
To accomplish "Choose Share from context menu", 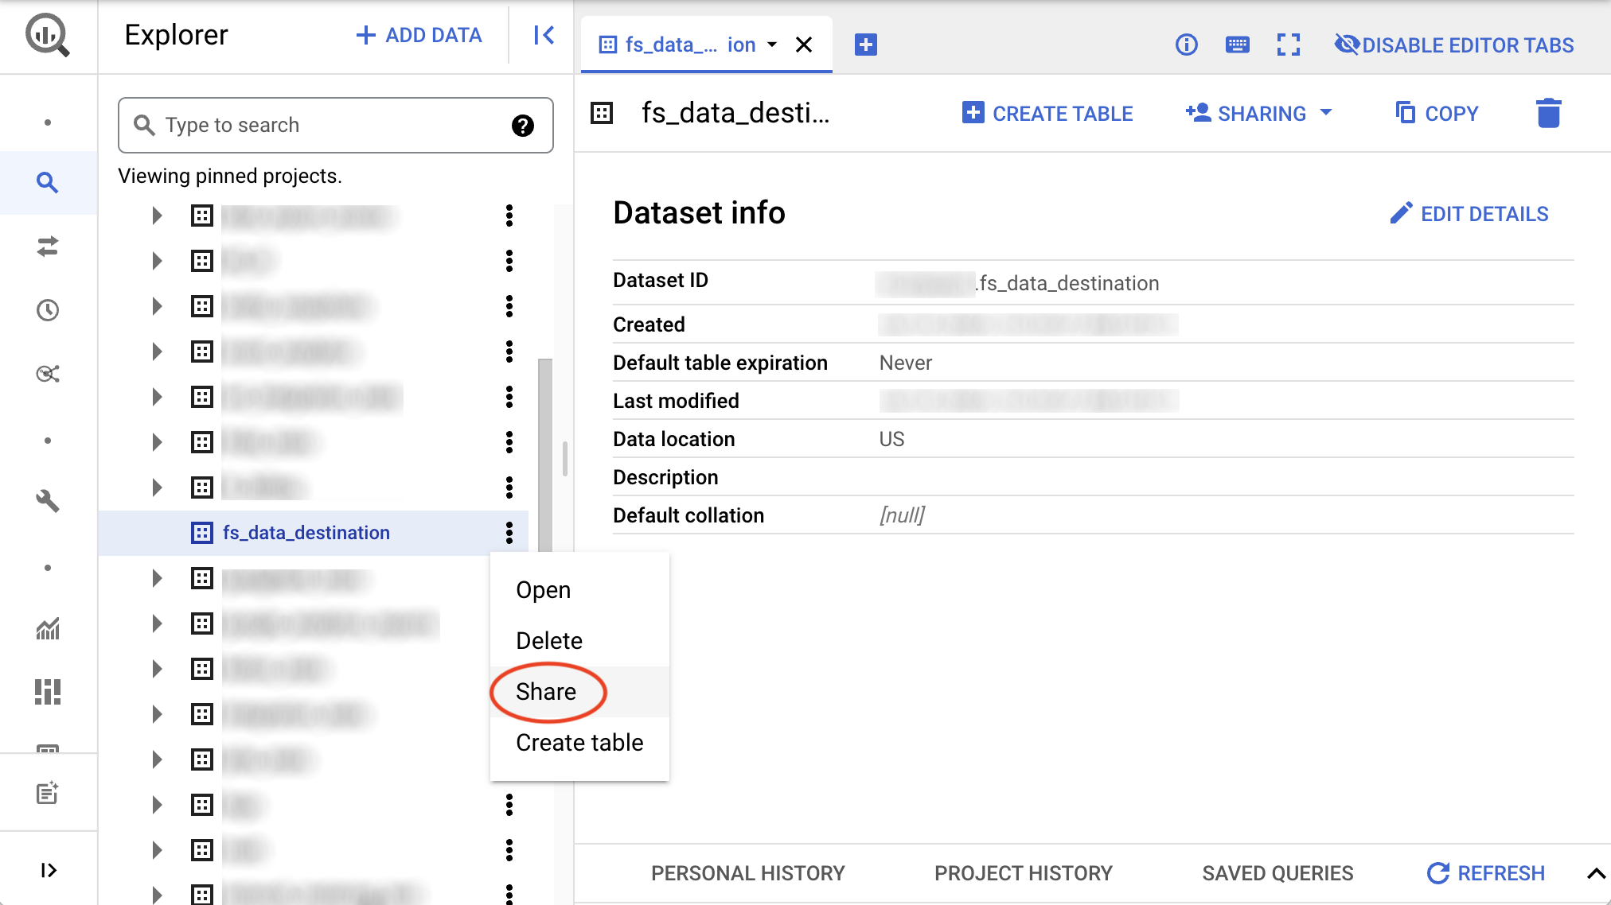I will 579,692.
